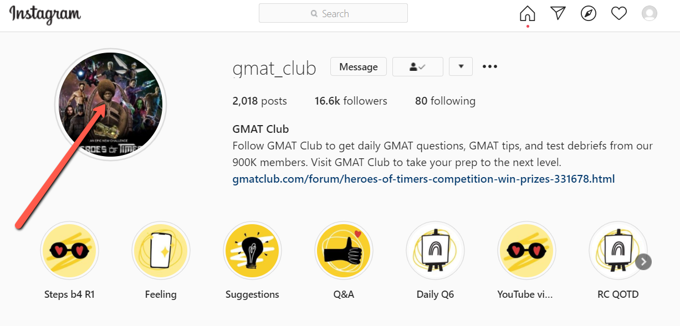
Task: Click the Search input field
Action: 333,13
